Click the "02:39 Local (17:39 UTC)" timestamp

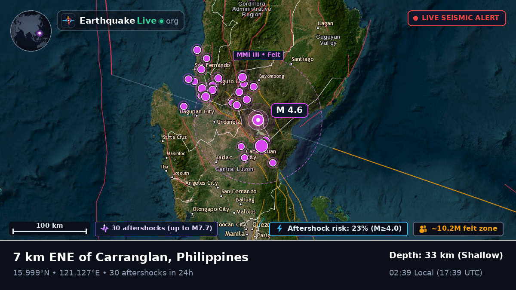coord(436,273)
